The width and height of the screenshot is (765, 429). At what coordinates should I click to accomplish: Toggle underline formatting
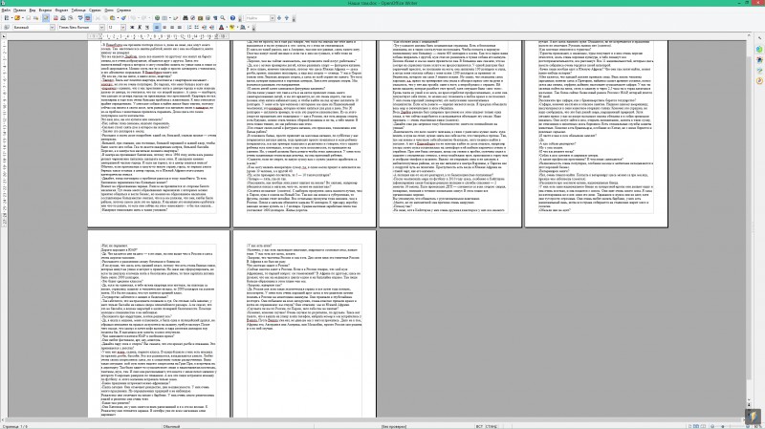147,28
